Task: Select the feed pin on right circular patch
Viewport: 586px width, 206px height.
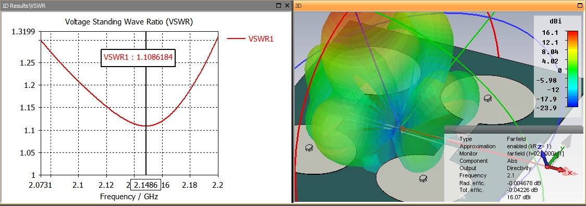Action: 487,98
